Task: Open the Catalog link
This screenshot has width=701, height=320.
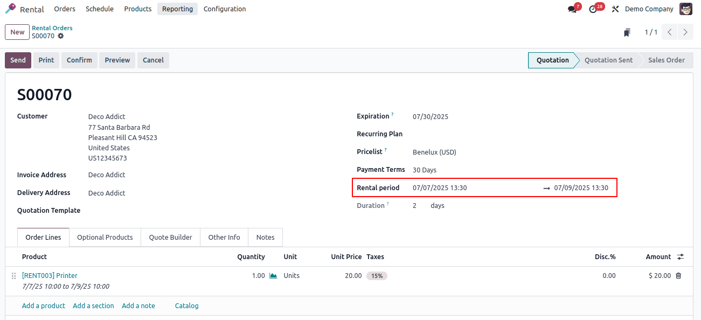Action: [x=187, y=306]
